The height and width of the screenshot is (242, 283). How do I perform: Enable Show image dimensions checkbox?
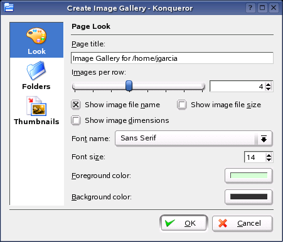point(76,120)
